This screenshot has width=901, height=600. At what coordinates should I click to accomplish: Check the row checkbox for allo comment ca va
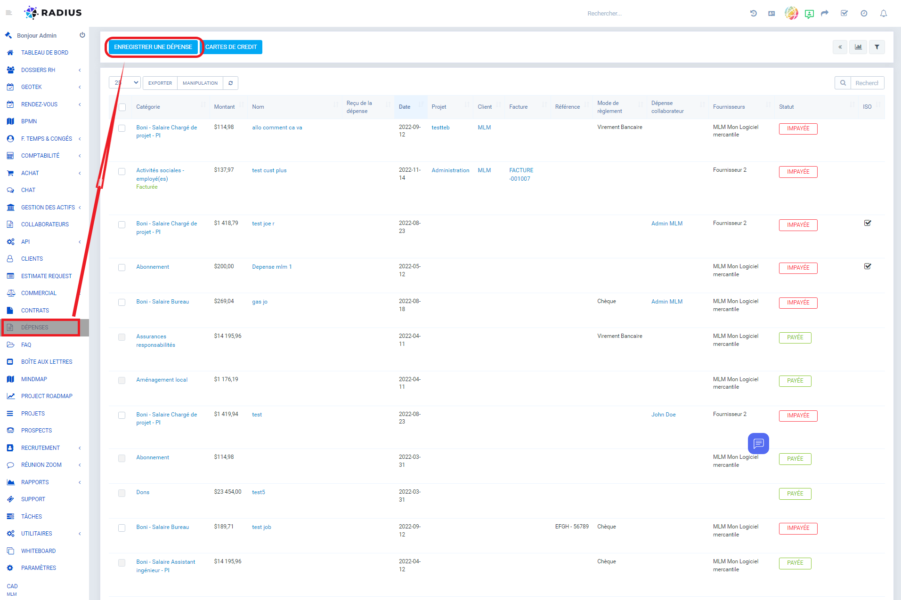click(x=122, y=128)
